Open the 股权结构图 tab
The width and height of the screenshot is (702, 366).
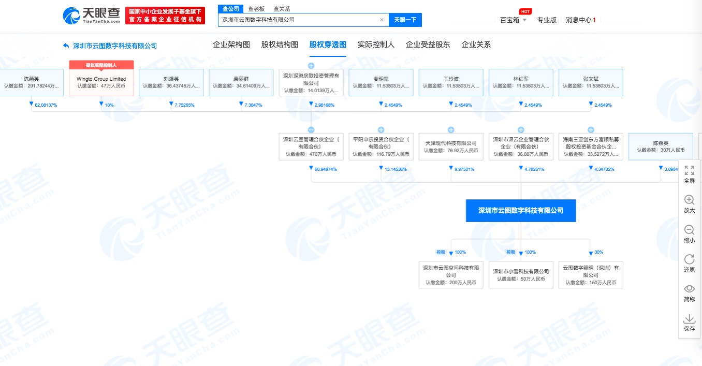coord(280,45)
